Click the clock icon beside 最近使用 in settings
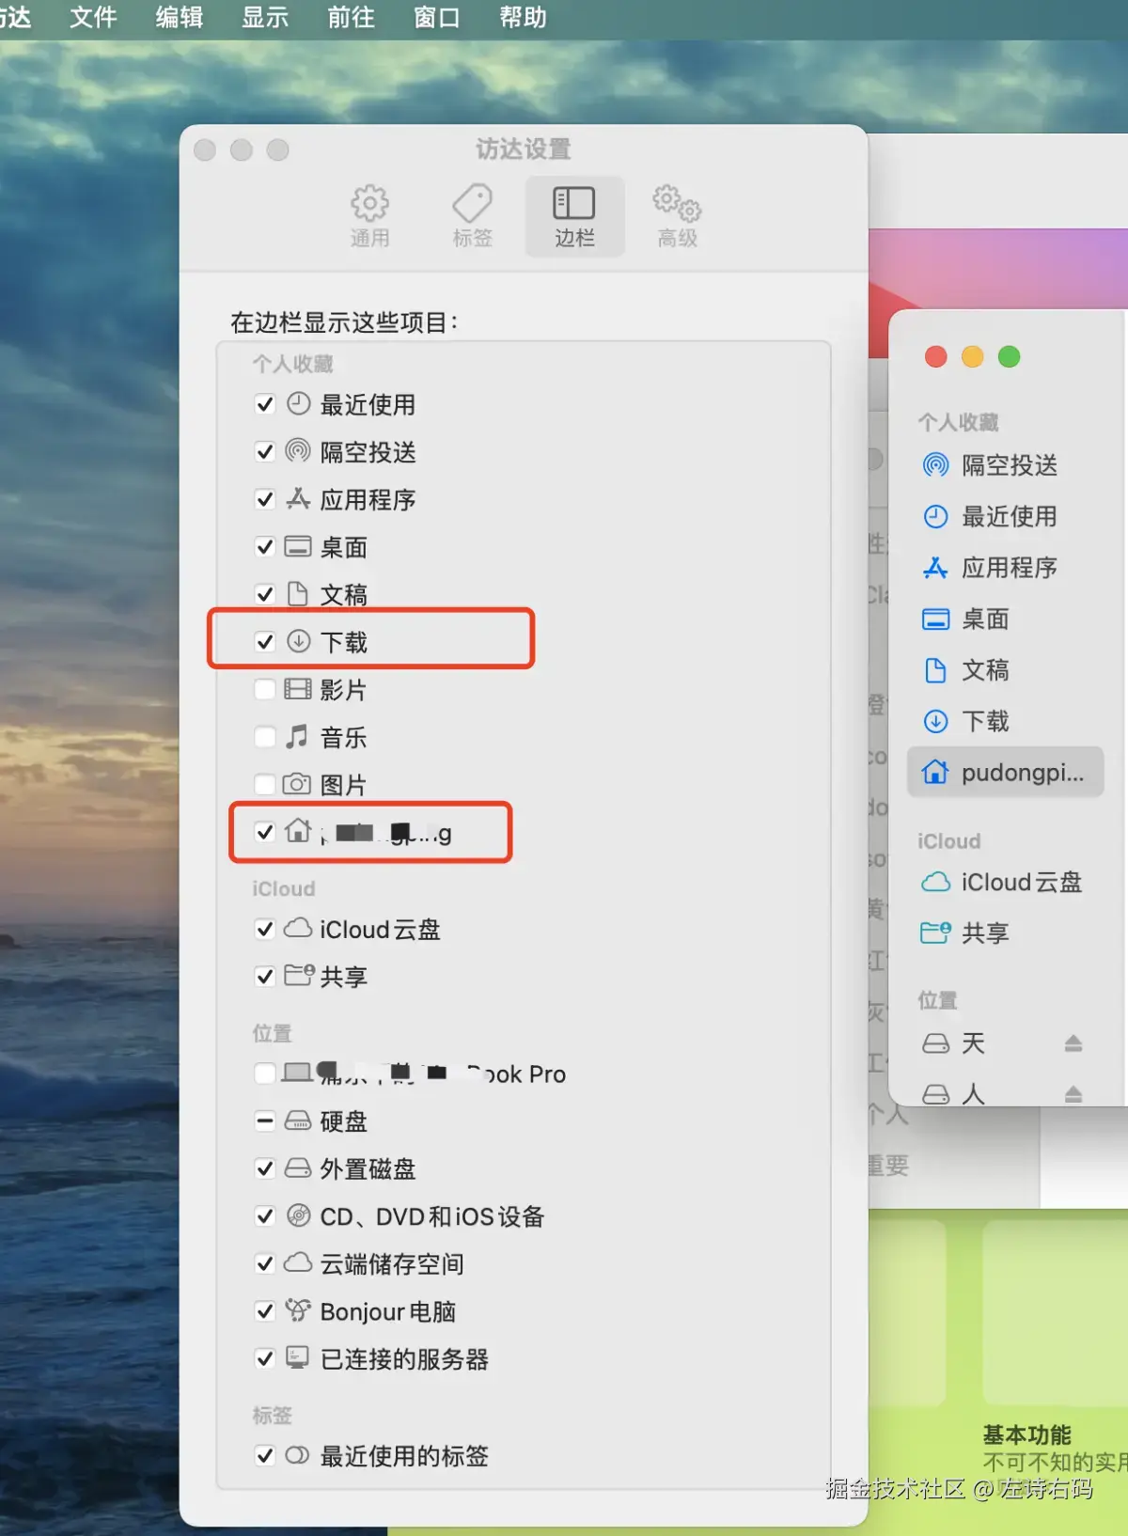This screenshot has width=1128, height=1536. 298,404
